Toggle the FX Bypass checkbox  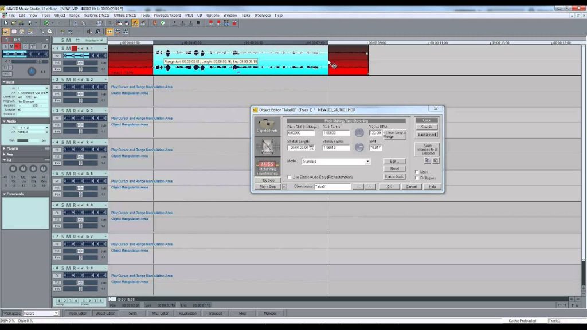[x=417, y=178]
